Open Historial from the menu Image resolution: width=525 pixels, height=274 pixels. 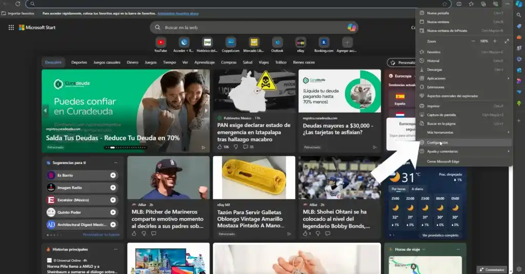pos(463,61)
